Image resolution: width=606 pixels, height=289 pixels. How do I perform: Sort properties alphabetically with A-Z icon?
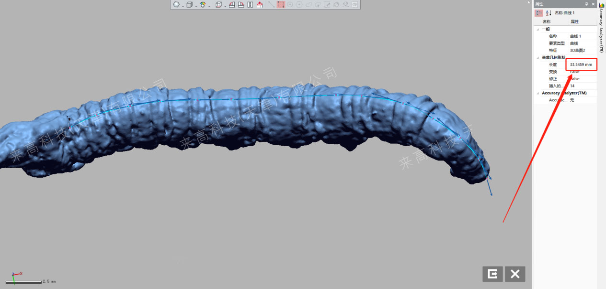coord(549,13)
